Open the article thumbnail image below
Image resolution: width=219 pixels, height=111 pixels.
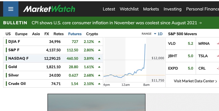coord(96,102)
